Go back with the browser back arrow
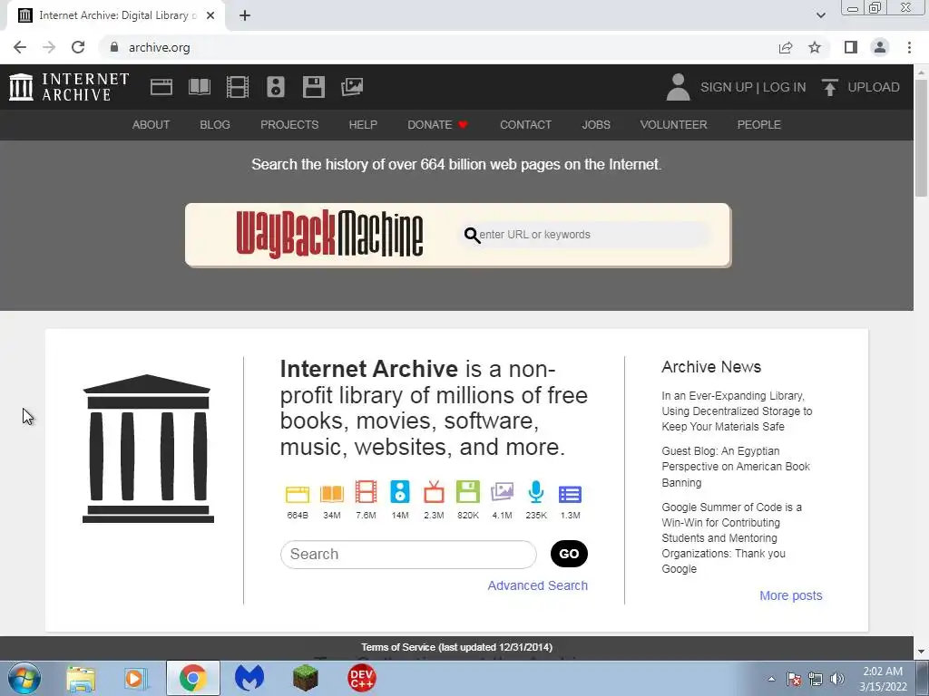 tap(20, 47)
